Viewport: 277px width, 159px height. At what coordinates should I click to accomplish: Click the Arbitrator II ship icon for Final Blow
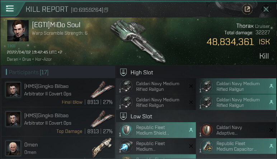pos(100,89)
